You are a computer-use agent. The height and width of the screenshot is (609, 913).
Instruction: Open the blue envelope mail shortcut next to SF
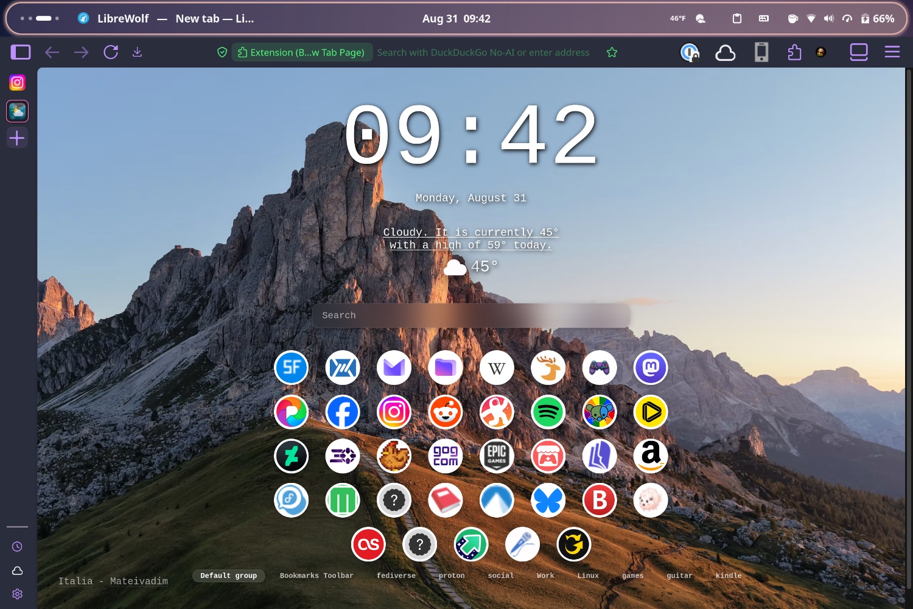click(x=343, y=368)
